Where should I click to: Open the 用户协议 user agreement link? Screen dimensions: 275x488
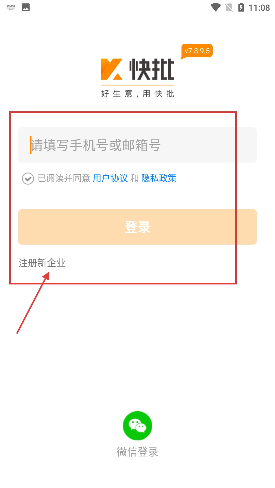110,178
